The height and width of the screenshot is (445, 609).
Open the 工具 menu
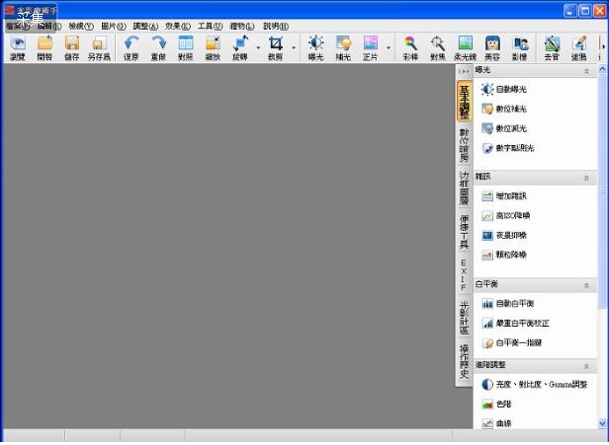pos(210,26)
